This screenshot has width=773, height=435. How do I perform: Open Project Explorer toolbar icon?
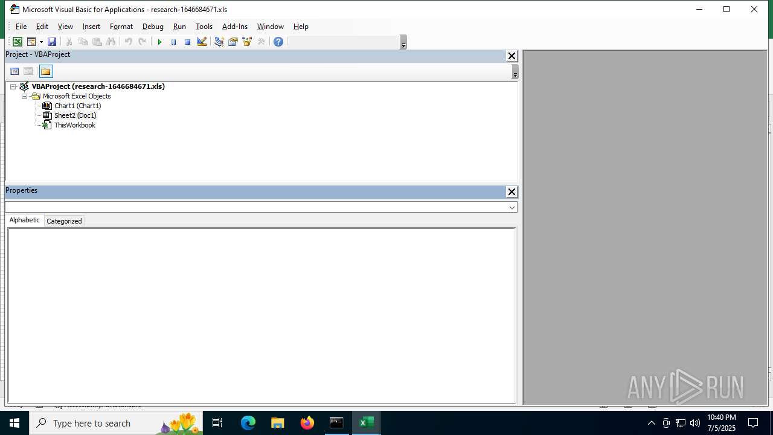[x=219, y=42]
